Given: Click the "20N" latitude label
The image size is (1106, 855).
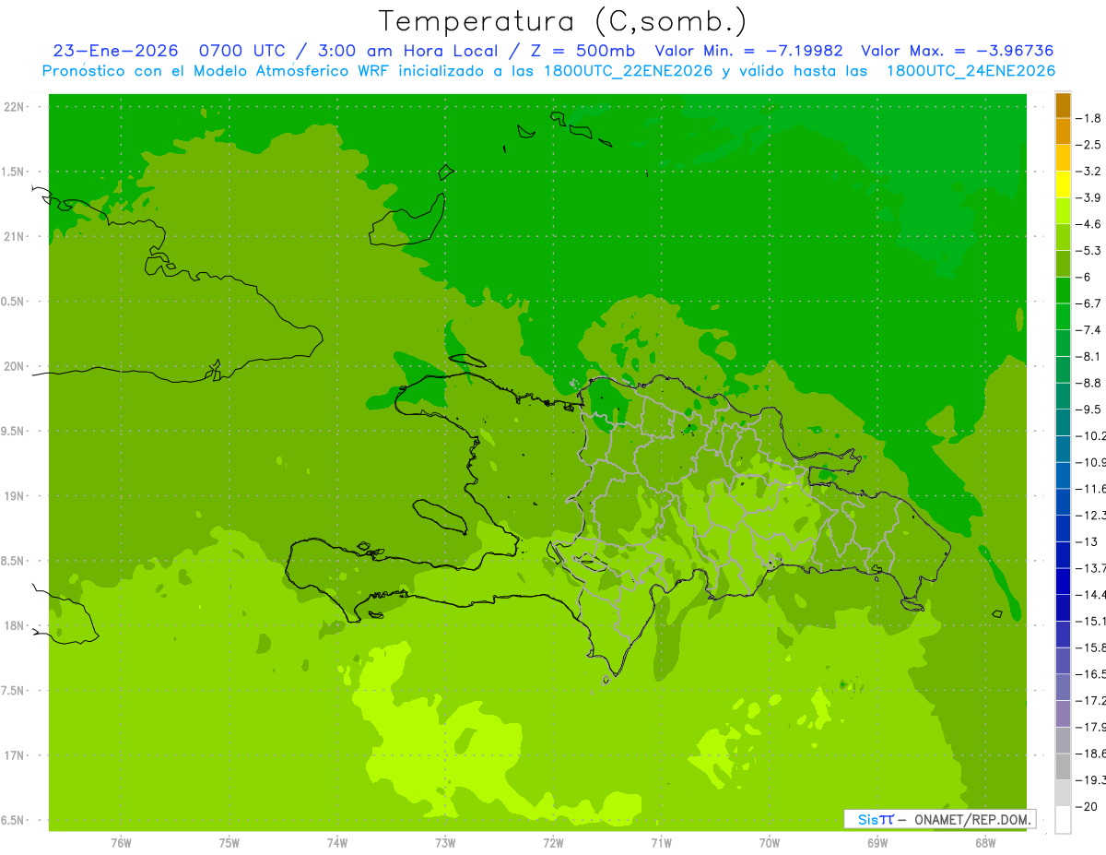Looking at the screenshot, I should [15, 366].
